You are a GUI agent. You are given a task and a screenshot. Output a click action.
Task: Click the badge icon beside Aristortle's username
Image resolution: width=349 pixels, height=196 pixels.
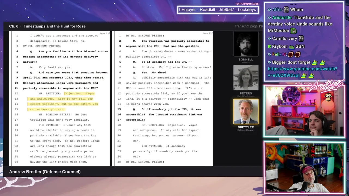pyautogui.click(x=269, y=17)
